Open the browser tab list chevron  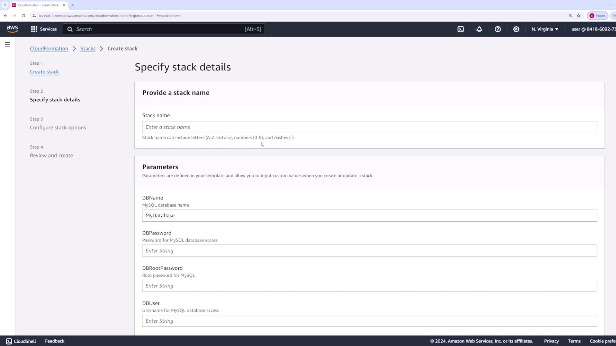pyautogui.click(x=5, y=5)
